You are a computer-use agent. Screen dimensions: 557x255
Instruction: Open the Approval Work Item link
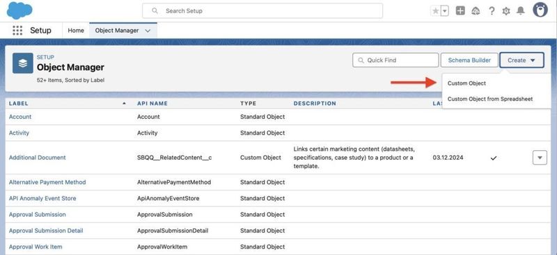coord(36,247)
